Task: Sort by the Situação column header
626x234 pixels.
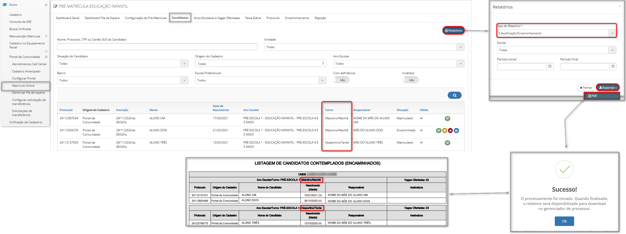Action: coord(402,110)
